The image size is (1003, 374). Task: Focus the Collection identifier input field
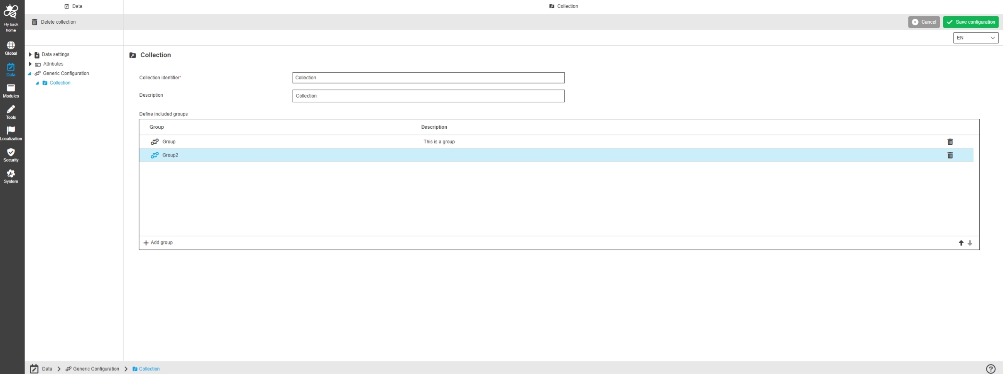(x=428, y=78)
